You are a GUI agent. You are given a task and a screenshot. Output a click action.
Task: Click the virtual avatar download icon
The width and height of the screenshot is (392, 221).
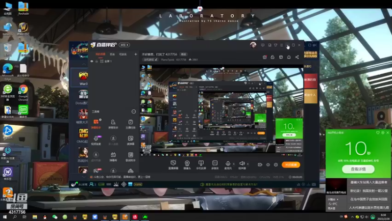click(96, 155)
